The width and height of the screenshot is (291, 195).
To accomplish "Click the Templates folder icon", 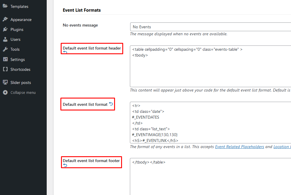I will (5, 6).
